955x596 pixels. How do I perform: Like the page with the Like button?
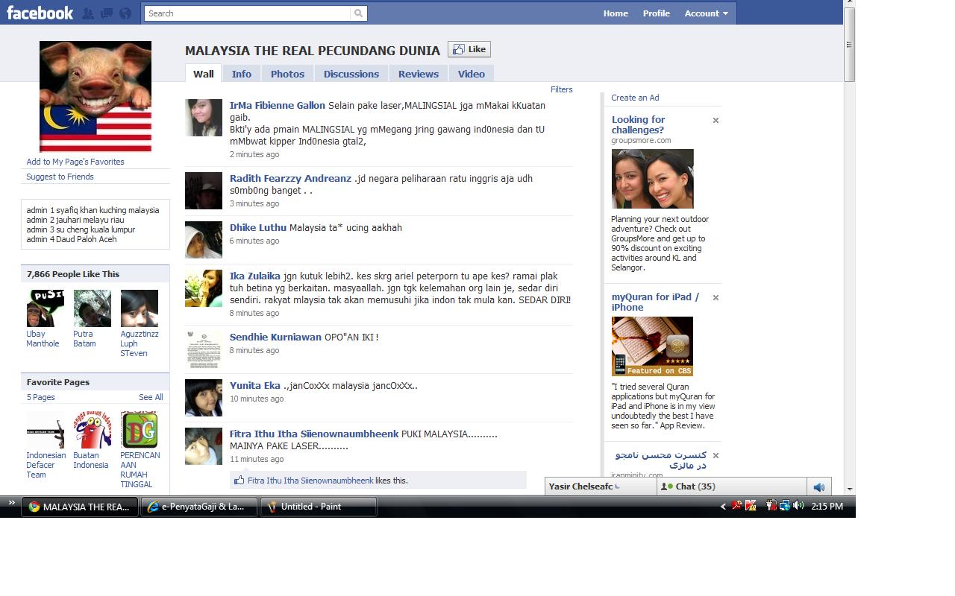469,49
